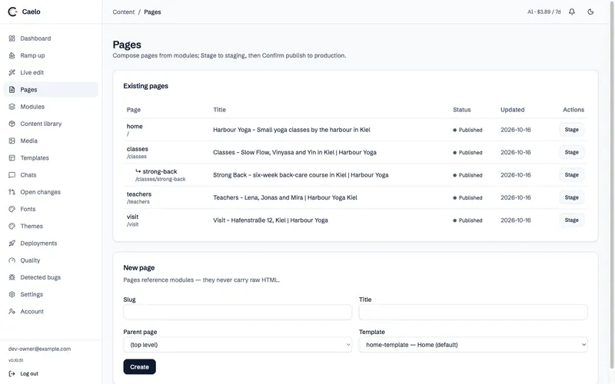Click the Ramp up icon in the sidebar
The image size is (615, 384).
(12, 55)
